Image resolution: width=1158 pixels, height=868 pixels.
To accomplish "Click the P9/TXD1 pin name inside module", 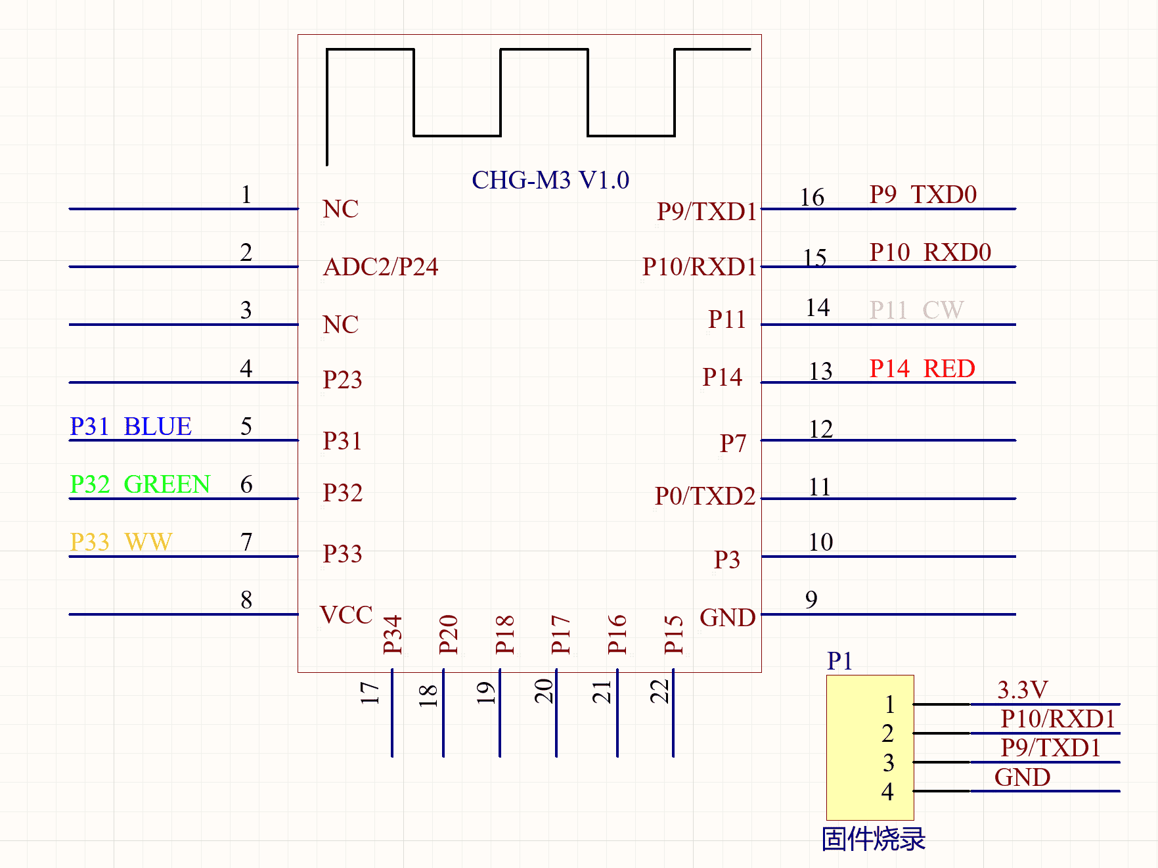I will point(707,212).
